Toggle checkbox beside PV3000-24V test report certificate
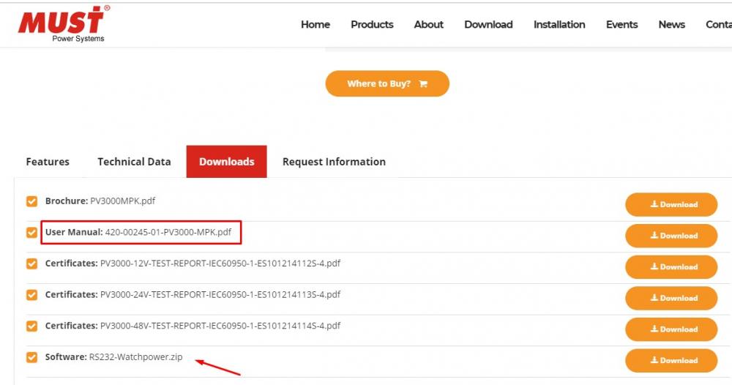This screenshot has width=732, height=385. [31, 295]
